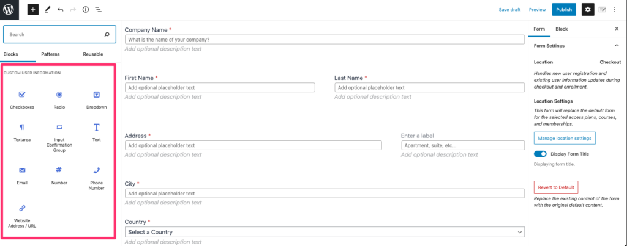The image size is (627, 246).
Task: Insert the Textarea block
Action: [x=22, y=132]
